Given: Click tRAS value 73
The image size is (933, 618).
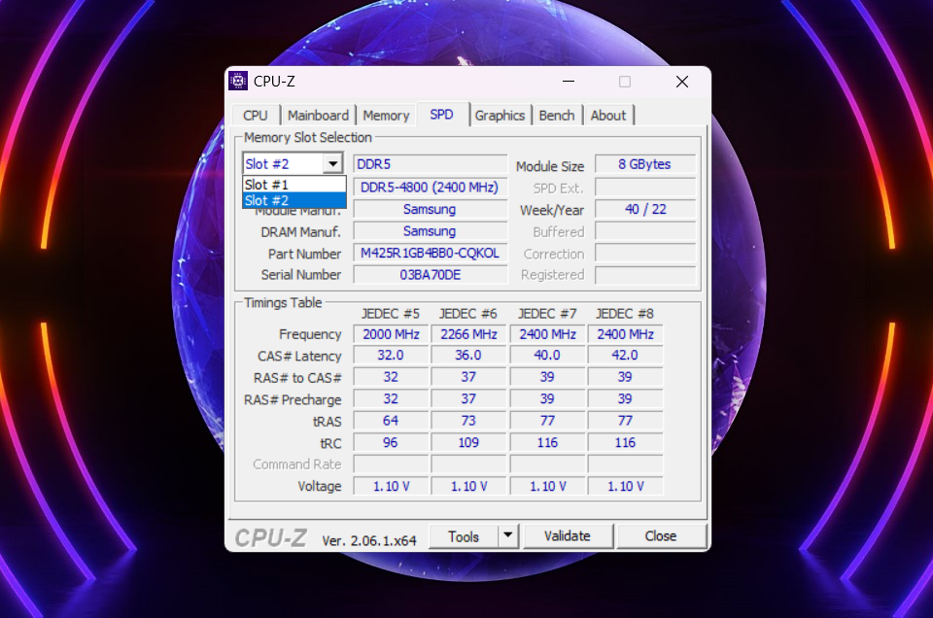Looking at the screenshot, I should (x=468, y=421).
